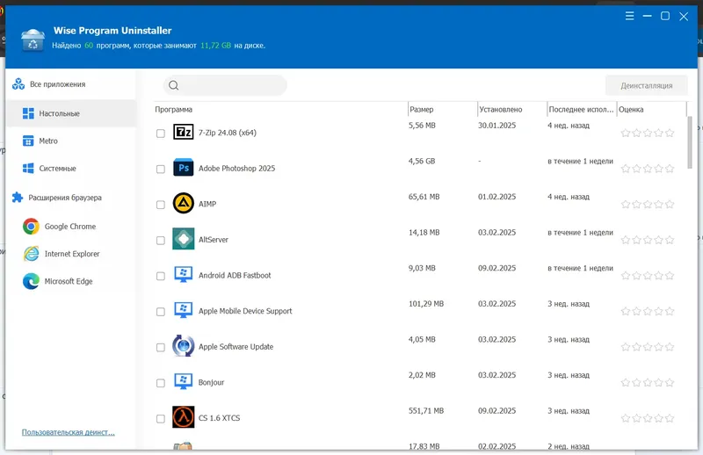Click the puzzle piece extensions icon
Screen dimensions: 703x455
(18, 198)
